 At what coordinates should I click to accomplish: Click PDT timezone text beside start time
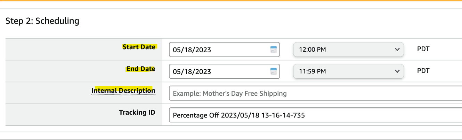pos(423,49)
